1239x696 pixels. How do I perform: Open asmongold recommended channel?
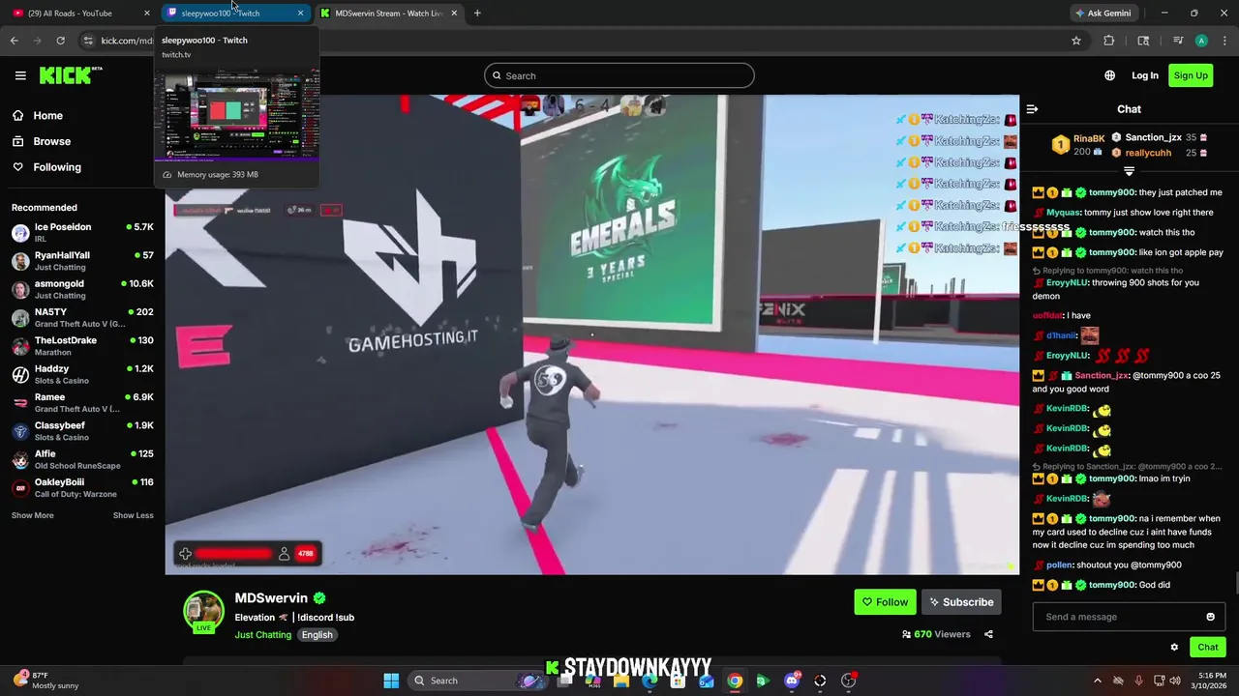pyautogui.click(x=82, y=289)
